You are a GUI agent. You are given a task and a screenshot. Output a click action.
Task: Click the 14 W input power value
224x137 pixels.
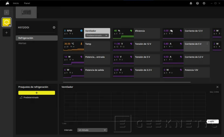(x=67, y=57)
